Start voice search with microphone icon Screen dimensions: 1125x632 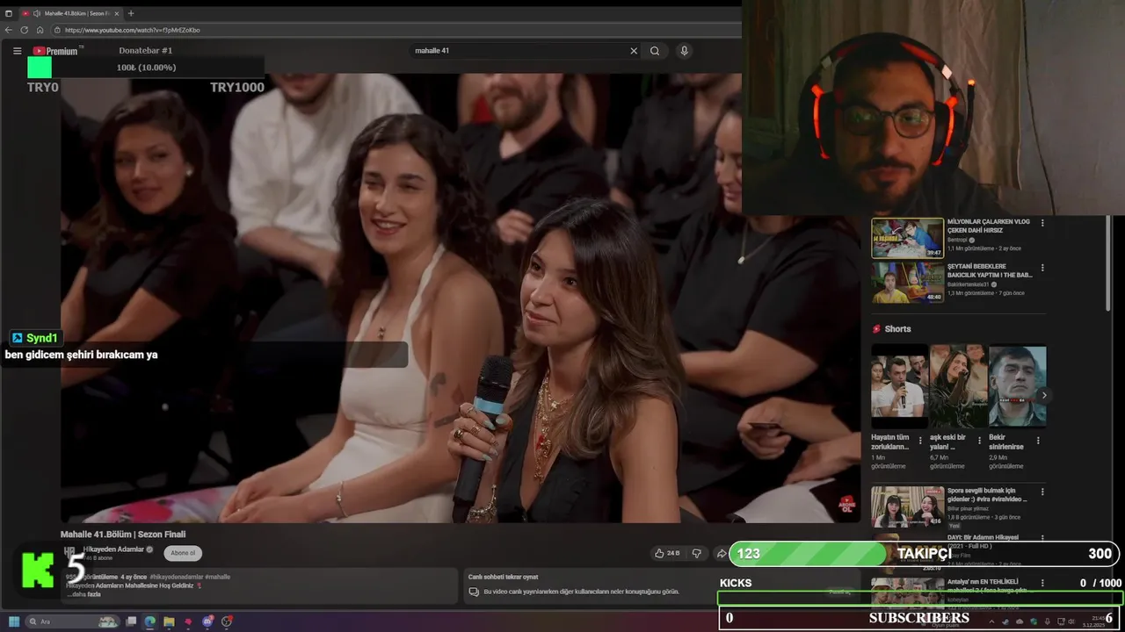tap(684, 51)
